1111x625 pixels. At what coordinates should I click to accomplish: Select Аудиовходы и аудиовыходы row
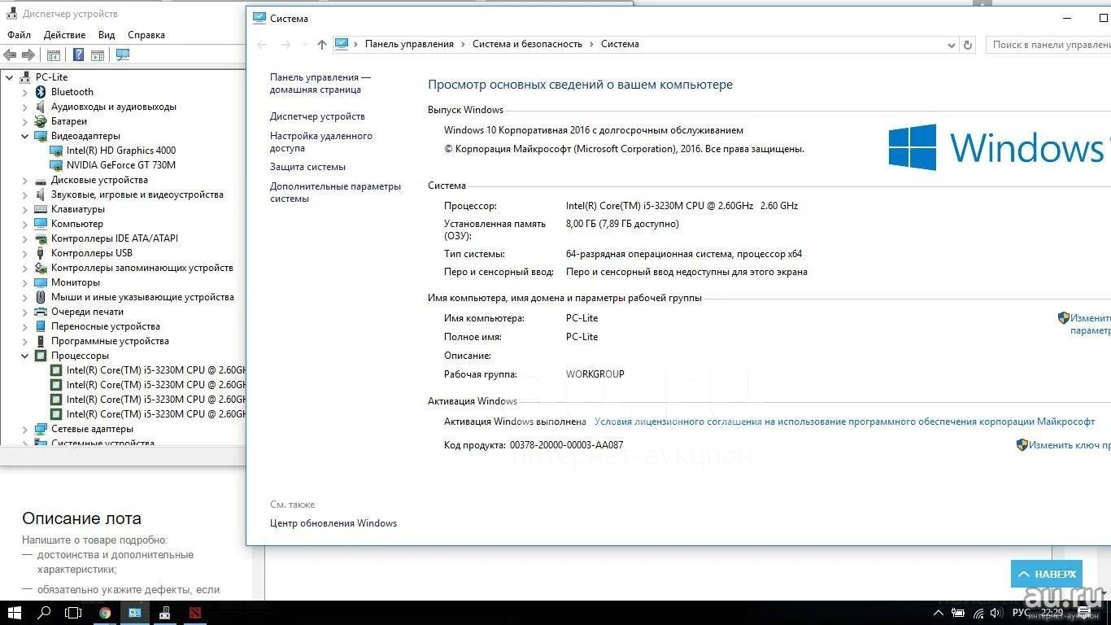pyautogui.click(x=113, y=107)
